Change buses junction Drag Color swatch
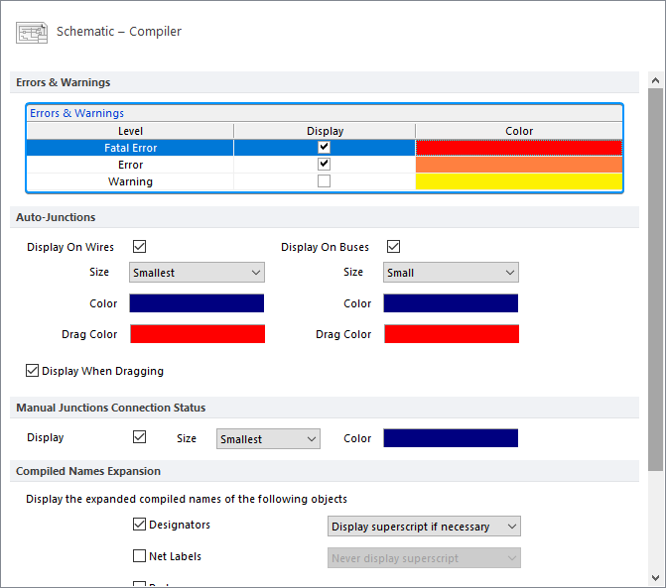 [x=452, y=334]
